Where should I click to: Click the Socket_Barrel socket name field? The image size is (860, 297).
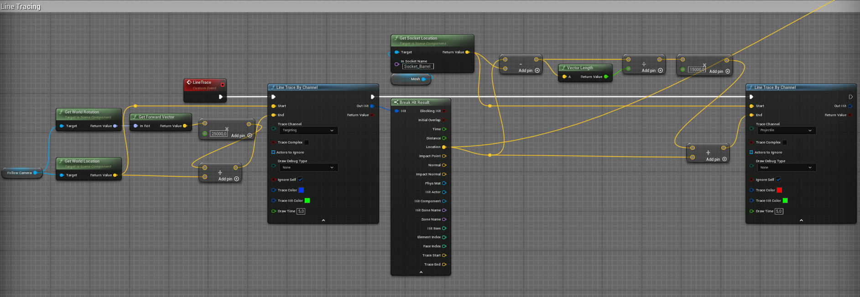[417, 67]
